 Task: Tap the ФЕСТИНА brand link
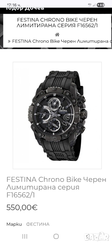coord(38,224)
